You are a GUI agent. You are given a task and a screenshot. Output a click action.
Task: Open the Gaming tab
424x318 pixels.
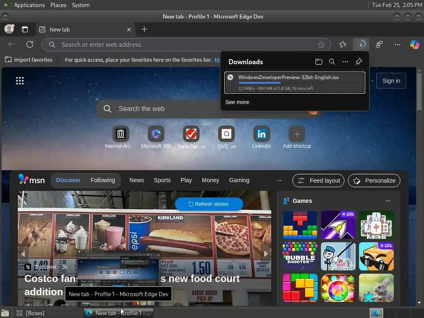(x=239, y=180)
